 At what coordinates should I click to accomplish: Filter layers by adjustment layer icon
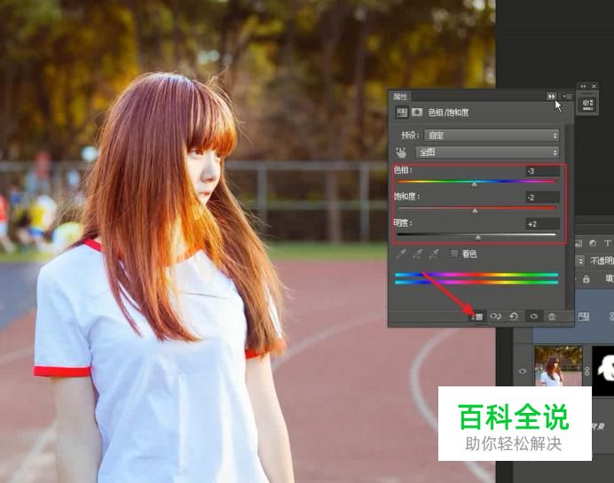[x=593, y=243]
